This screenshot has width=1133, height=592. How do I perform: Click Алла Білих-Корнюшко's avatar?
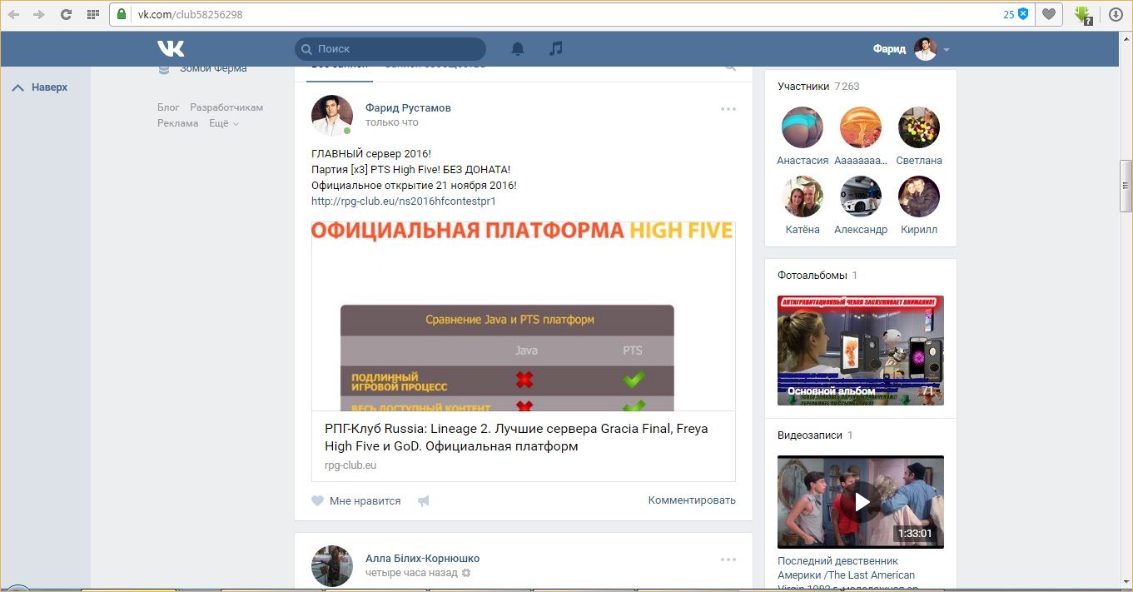coord(332,566)
